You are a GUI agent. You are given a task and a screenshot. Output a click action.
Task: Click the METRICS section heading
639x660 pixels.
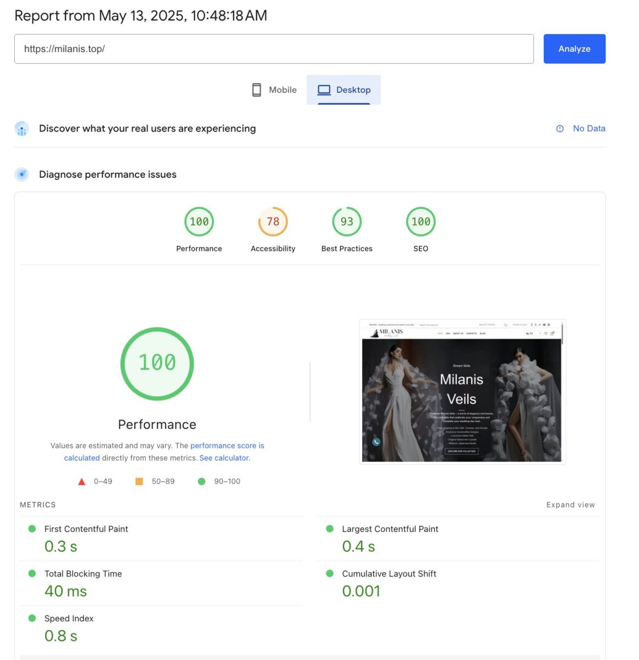click(x=37, y=505)
